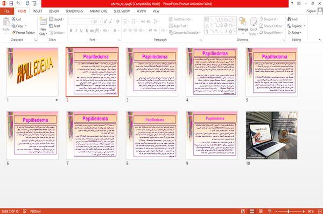Viewport: 323px width, 214px height.
Task: Click spell check icon in status bar
Action: point(25,211)
